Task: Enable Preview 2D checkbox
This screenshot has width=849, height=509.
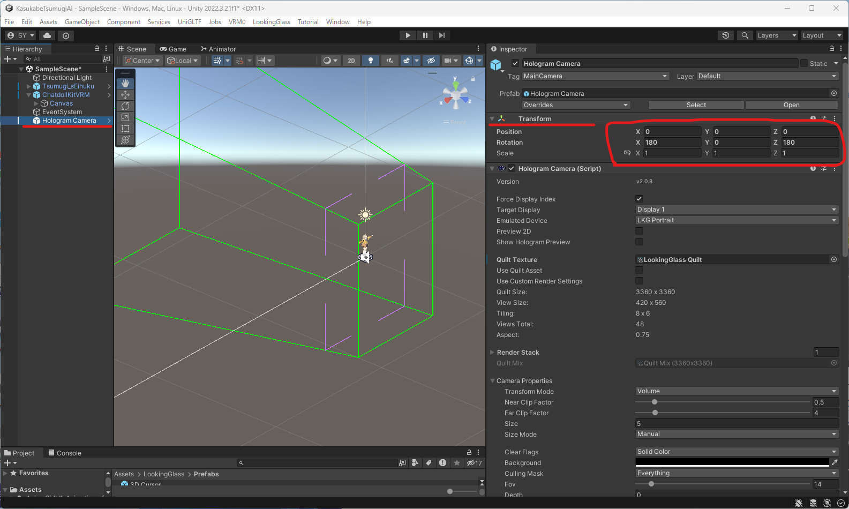Action: pos(639,231)
